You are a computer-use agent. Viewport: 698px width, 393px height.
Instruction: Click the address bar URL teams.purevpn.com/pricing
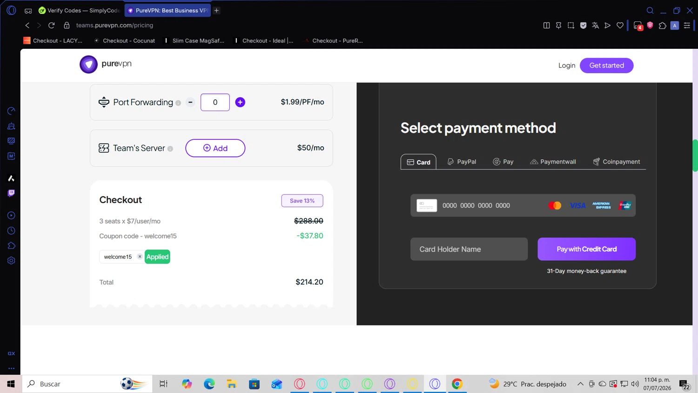(114, 25)
